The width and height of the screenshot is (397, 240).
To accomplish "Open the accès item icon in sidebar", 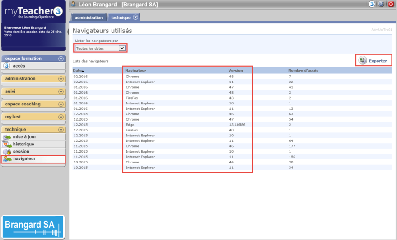I will pos(7,66).
